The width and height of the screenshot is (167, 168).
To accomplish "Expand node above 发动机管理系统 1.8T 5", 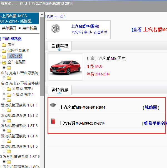I will [4, 141].
